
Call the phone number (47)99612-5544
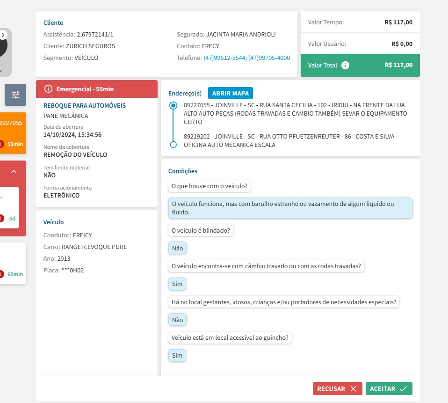click(x=224, y=58)
